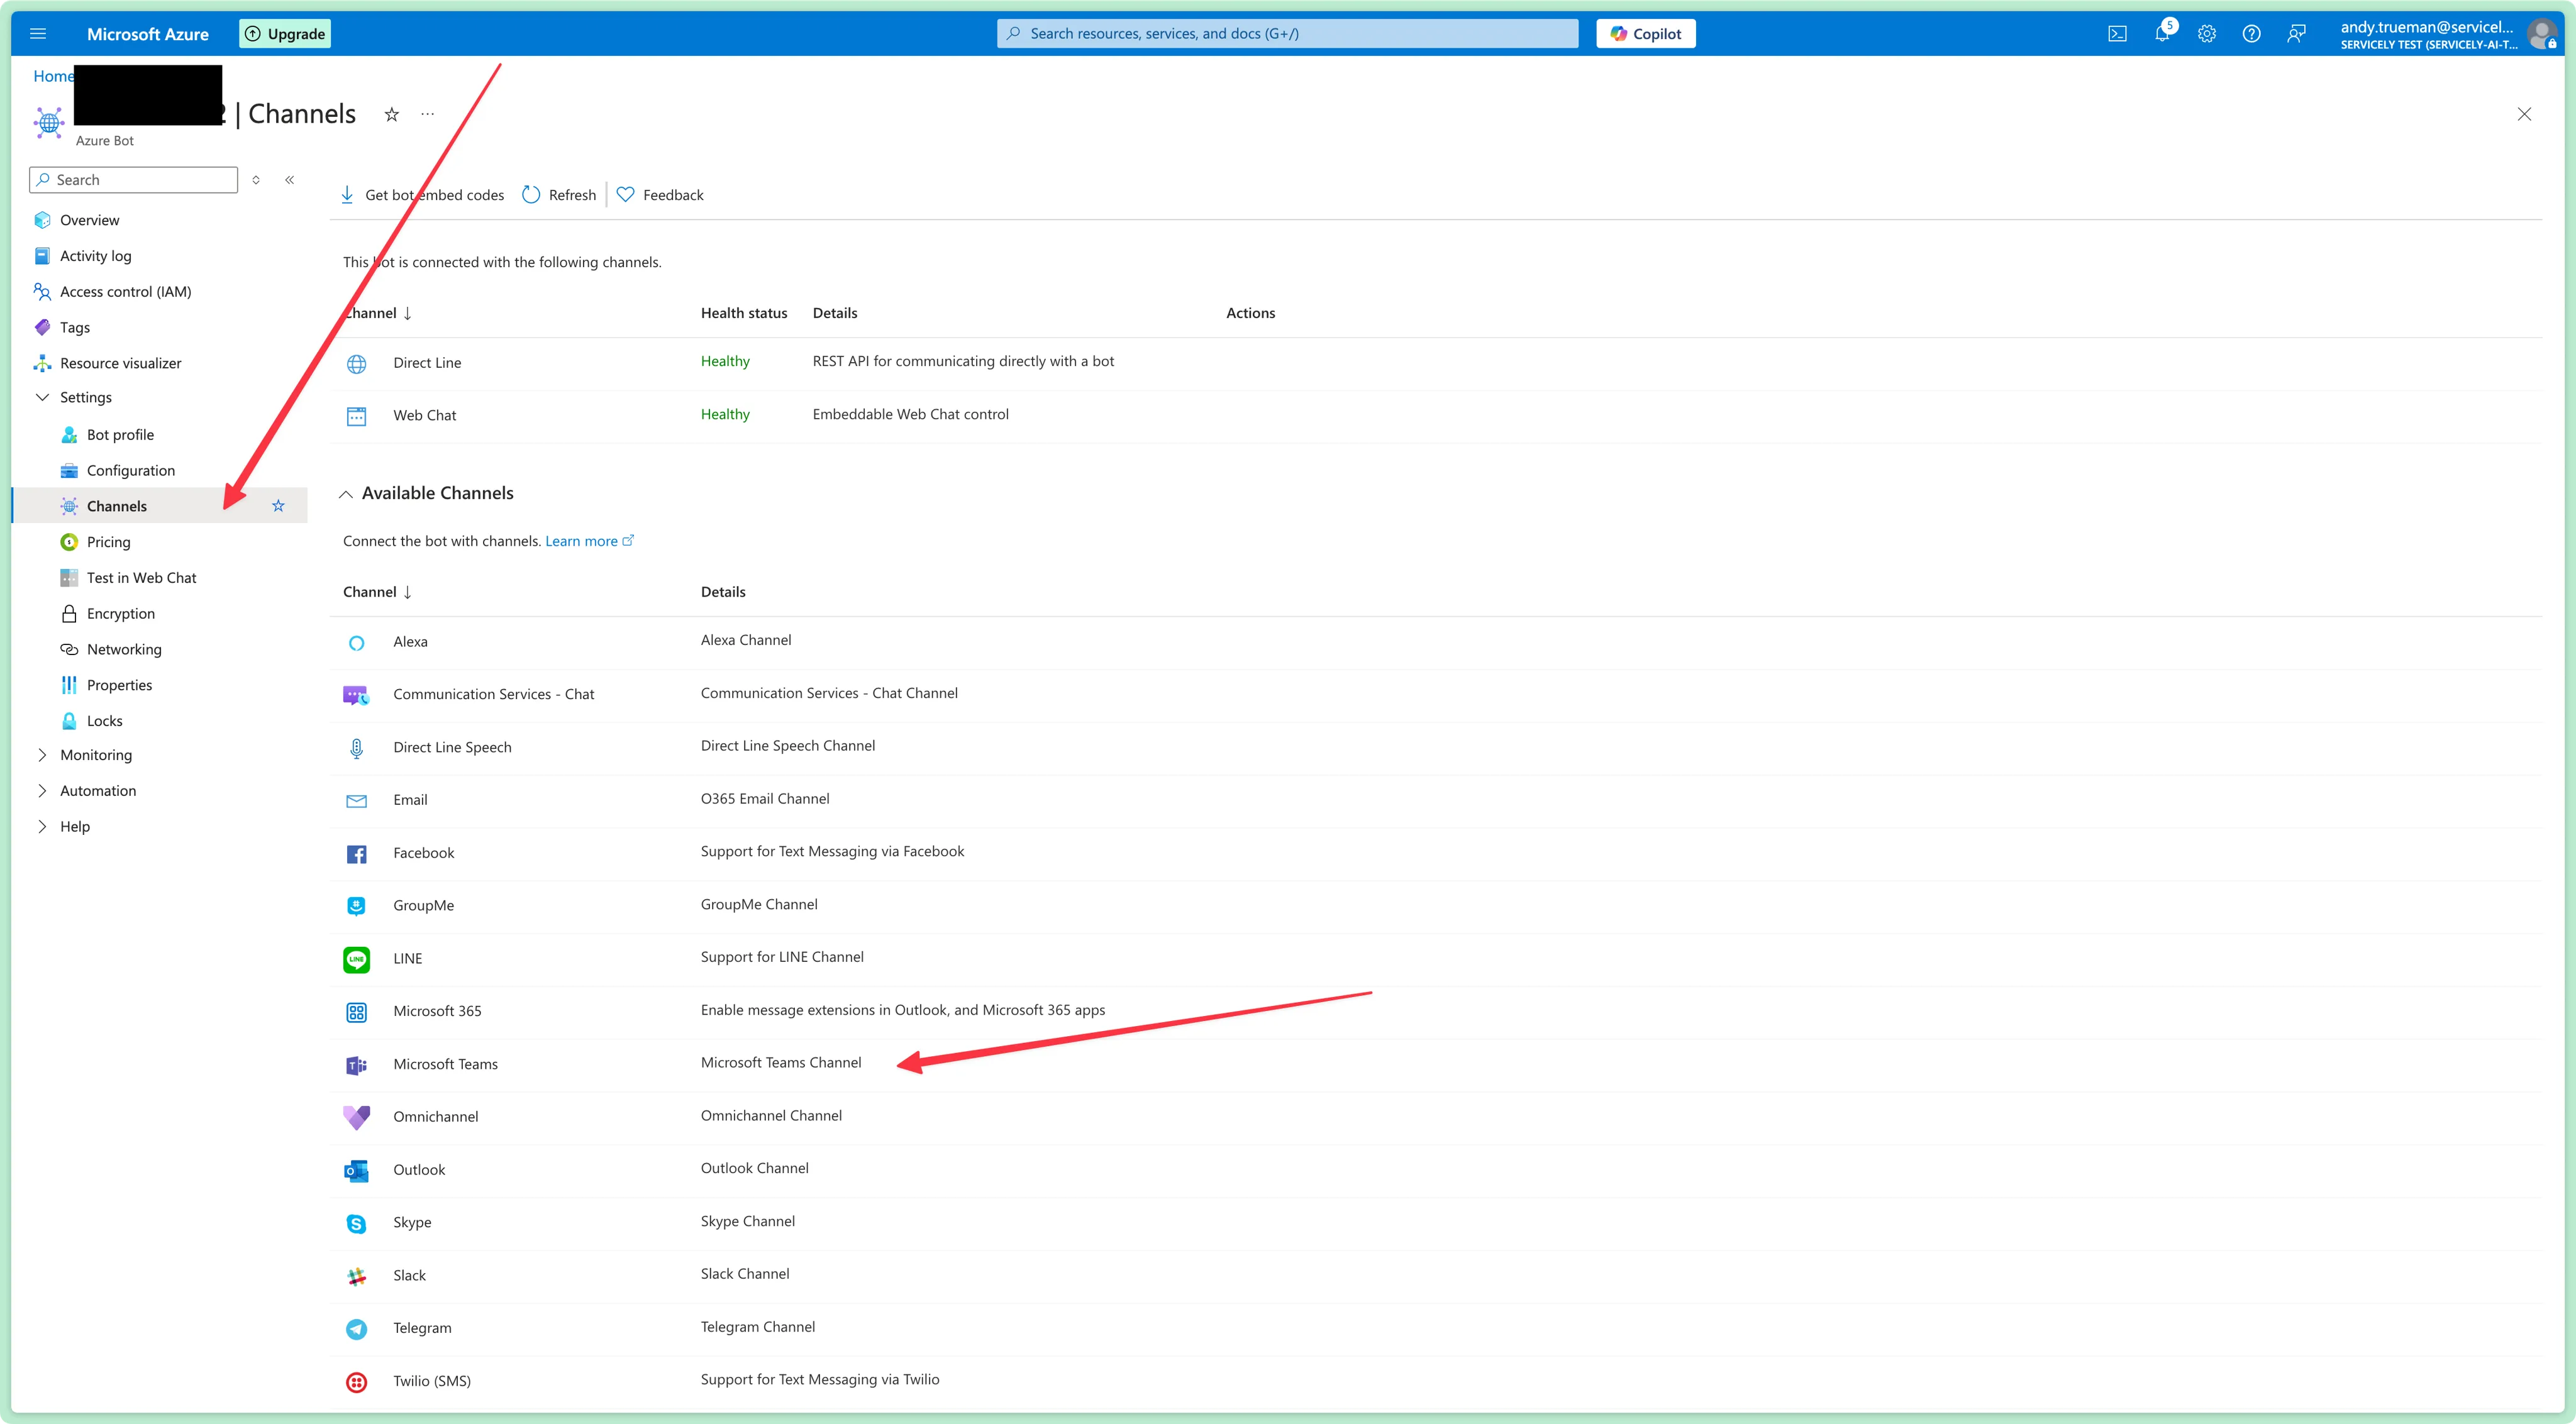Click the LINE channel icon

pyautogui.click(x=356, y=959)
